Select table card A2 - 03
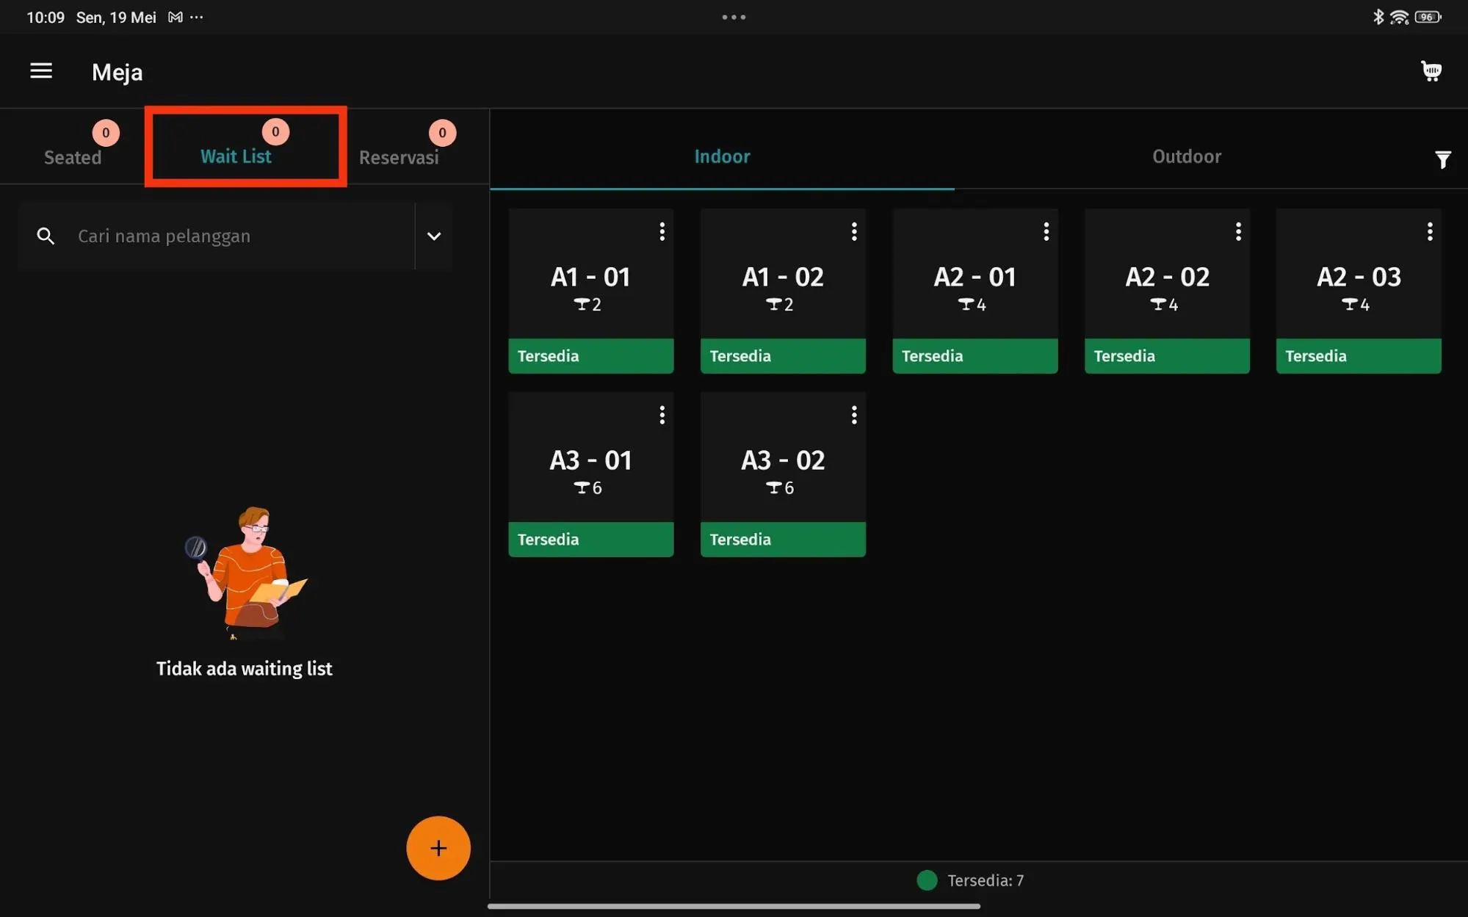Viewport: 1468px width, 917px height. [1359, 291]
